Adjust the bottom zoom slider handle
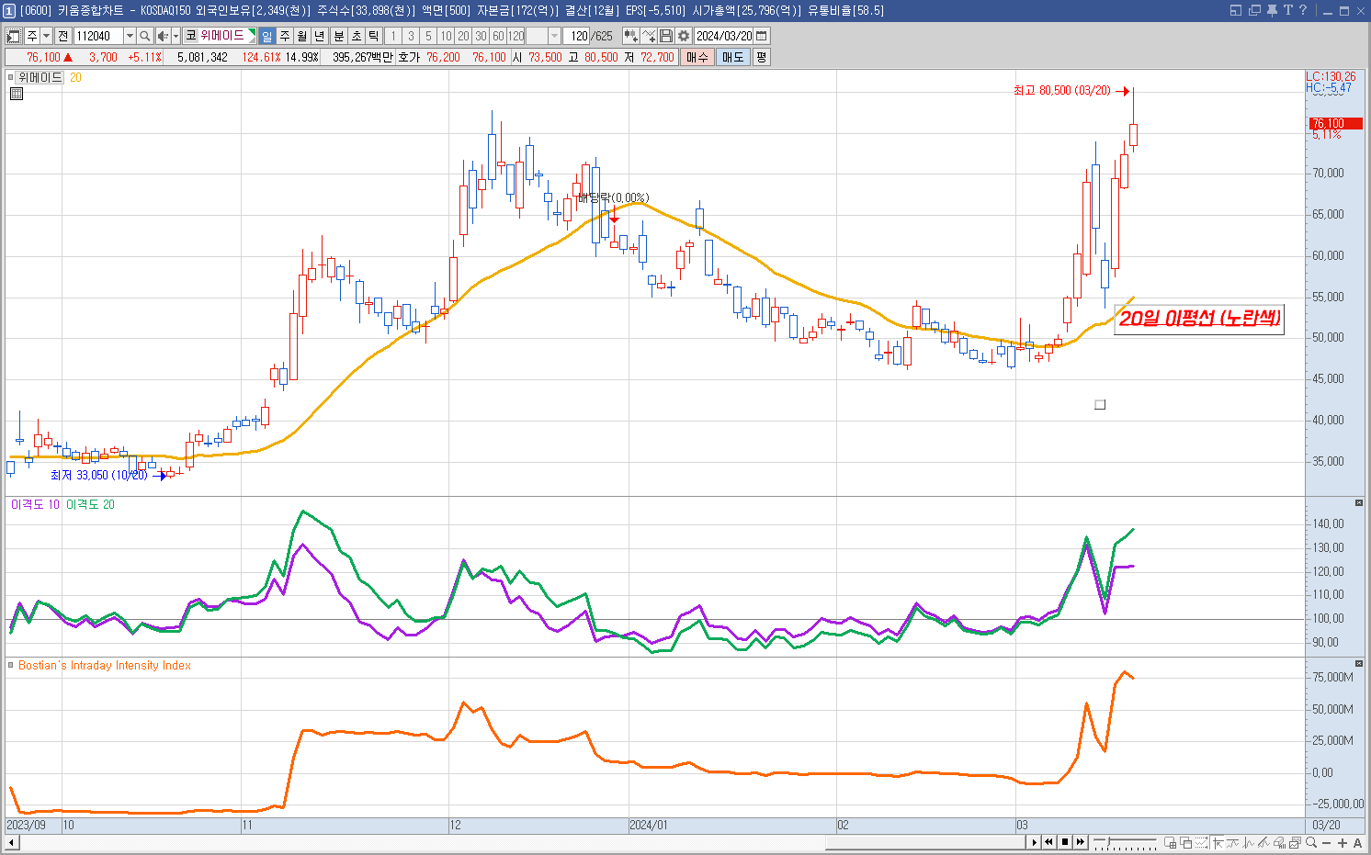The height and width of the screenshot is (855, 1371). [x=1108, y=841]
